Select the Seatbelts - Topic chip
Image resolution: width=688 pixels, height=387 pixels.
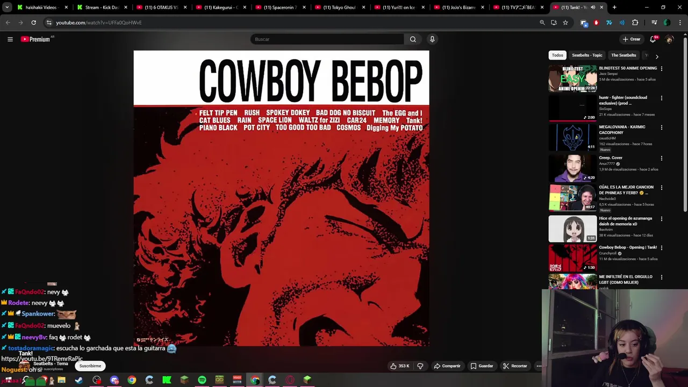pyautogui.click(x=587, y=55)
